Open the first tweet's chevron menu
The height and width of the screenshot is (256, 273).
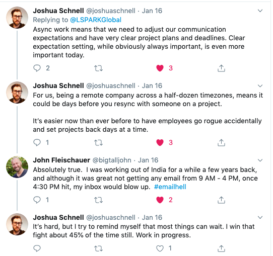click(260, 11)
